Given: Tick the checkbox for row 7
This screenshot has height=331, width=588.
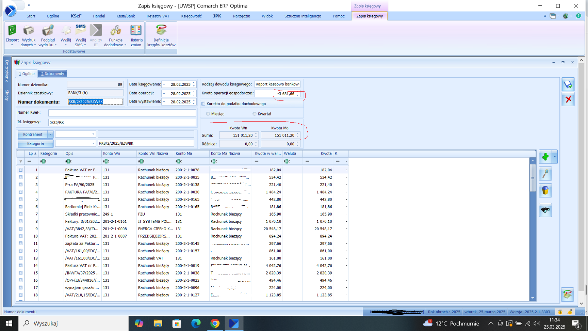Looking at the screenshot, I should pyautogui.click(x=21, y=214).
